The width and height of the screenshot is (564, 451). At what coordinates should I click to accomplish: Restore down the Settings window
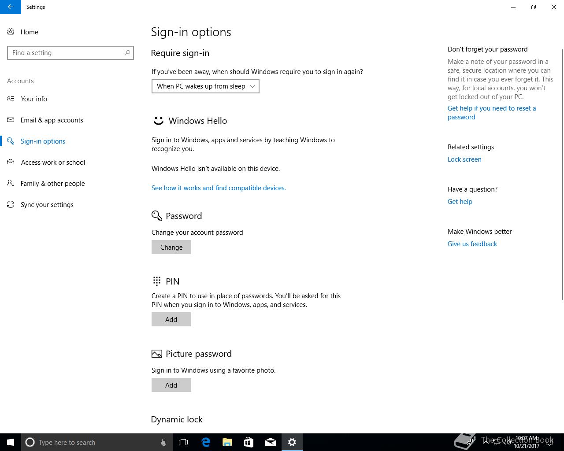pos(534,7)
